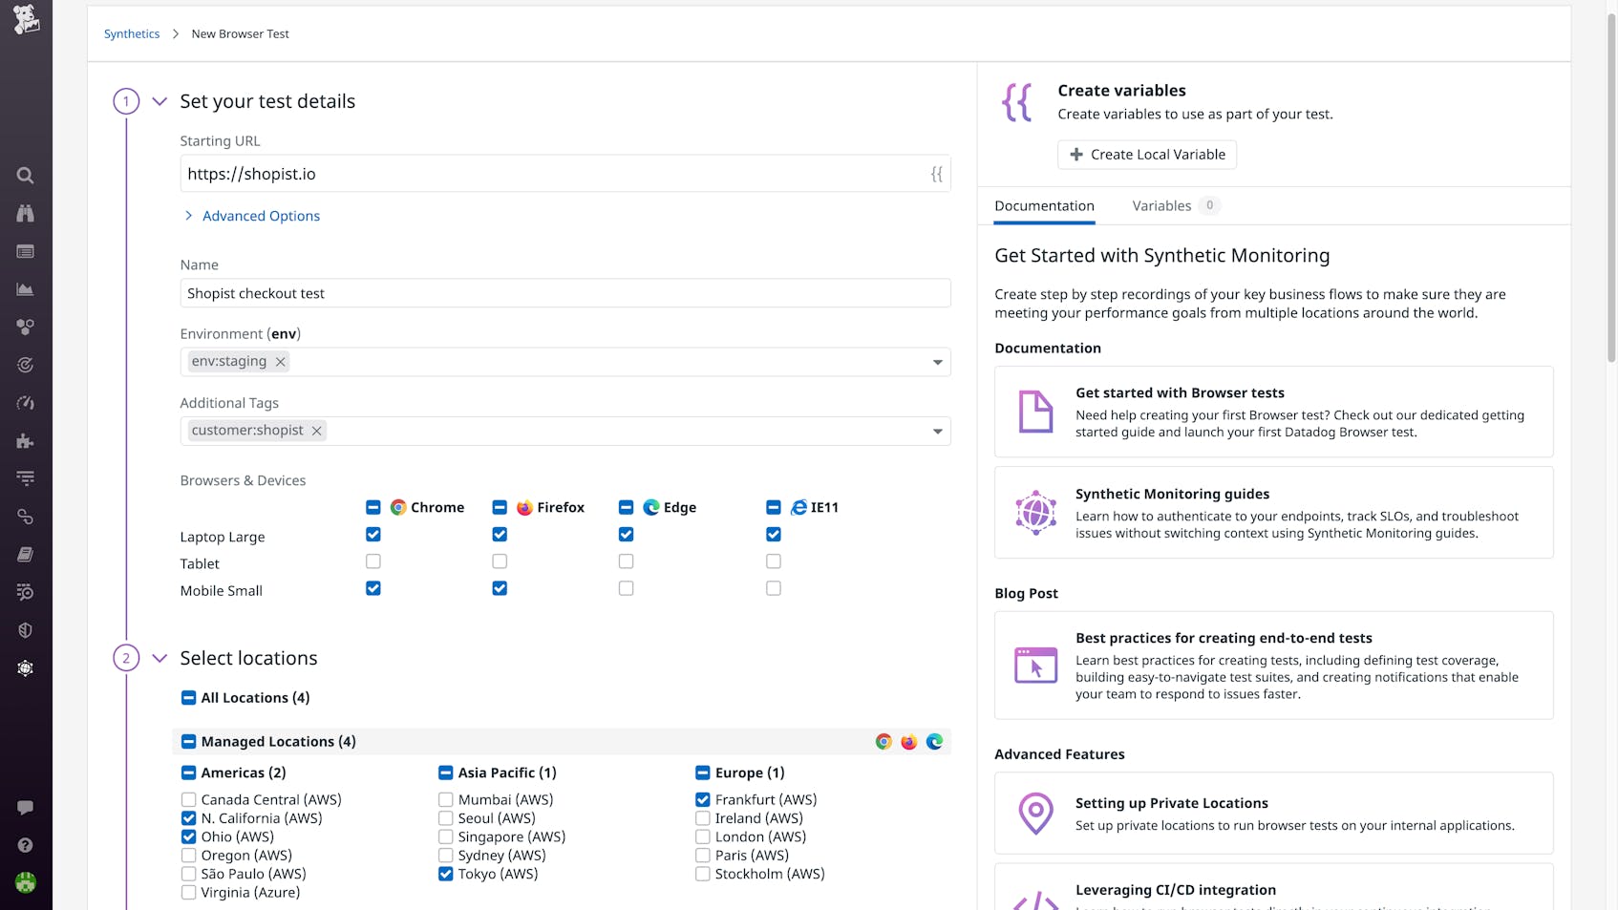
Task: Click the Create Local Variable button
Action: [1146, 154]
